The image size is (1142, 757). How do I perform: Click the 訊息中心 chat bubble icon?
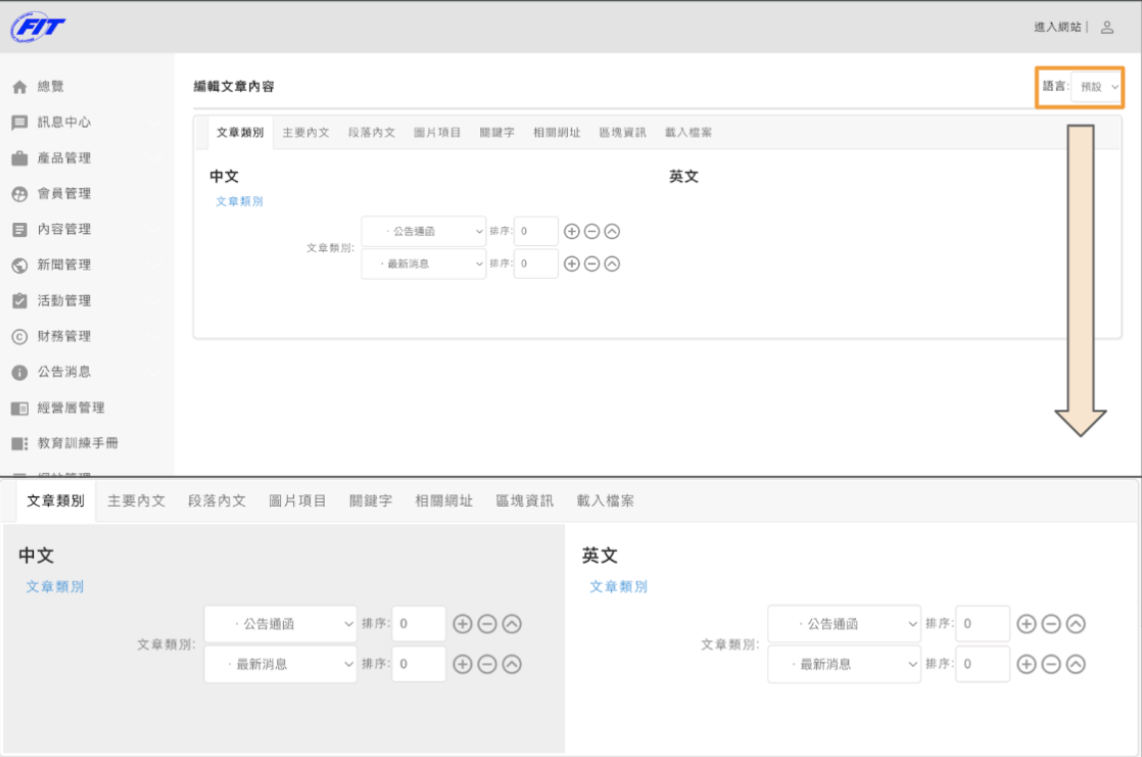pyautogui.click(x=20, y=124)
